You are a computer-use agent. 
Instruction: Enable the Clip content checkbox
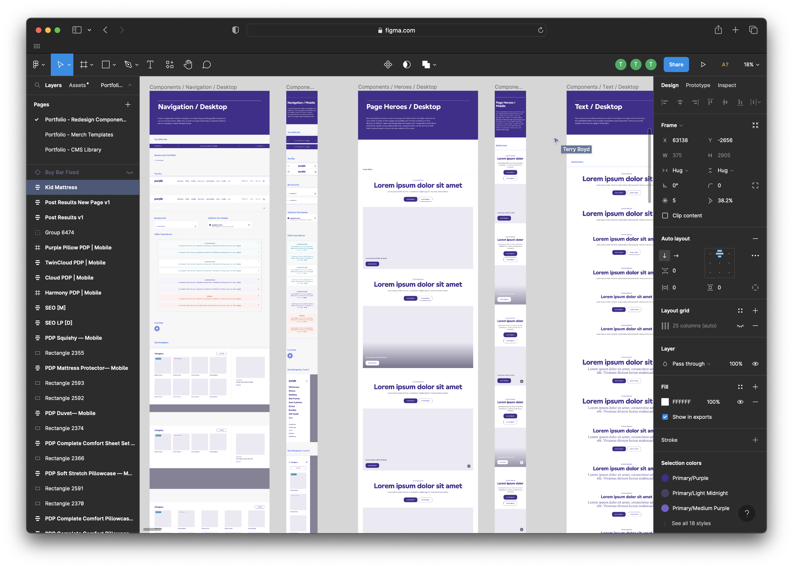click(665, 215)
